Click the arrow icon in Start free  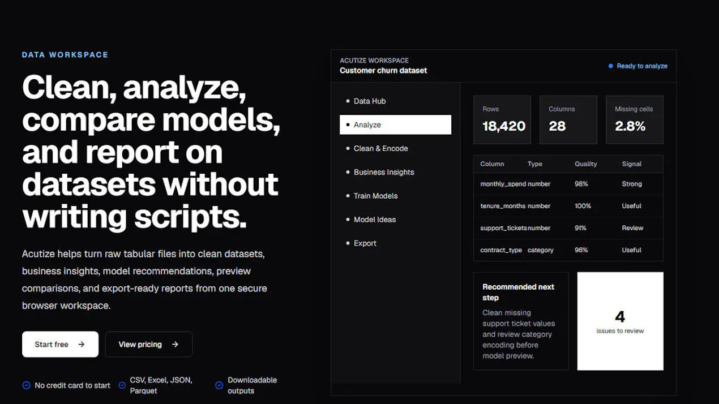tap(82, 344)
